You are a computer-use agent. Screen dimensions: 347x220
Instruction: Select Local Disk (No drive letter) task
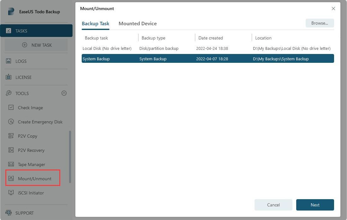coord(107,48)
